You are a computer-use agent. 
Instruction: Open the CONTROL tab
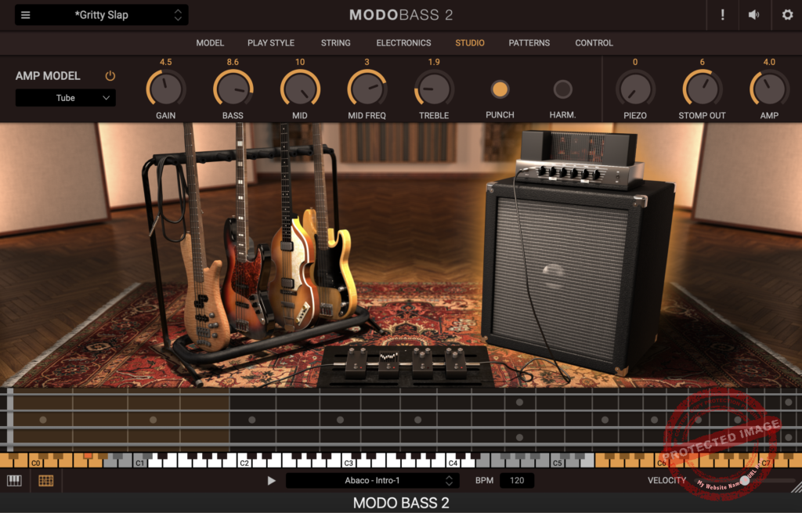[x=594, y=43]
